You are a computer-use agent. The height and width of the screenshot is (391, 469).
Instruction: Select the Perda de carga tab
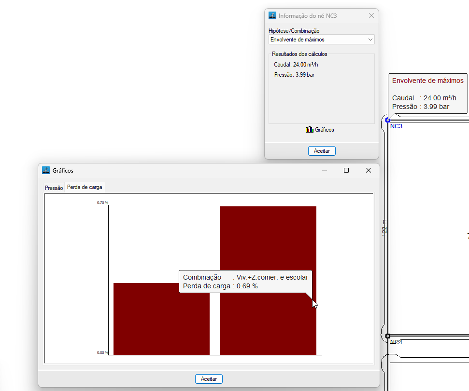tap(85, 187)
